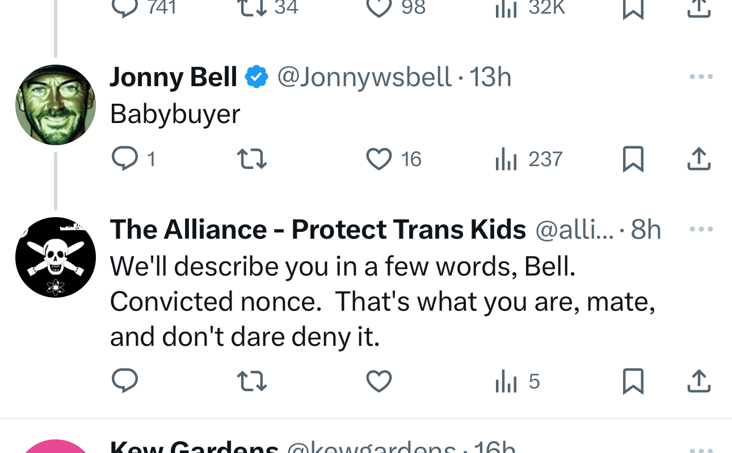Screen dimensions: 732x453
Task: Open The Alliance - Protect Trans Kids profile
Action: pyautogui.click(x=318, y=230)
